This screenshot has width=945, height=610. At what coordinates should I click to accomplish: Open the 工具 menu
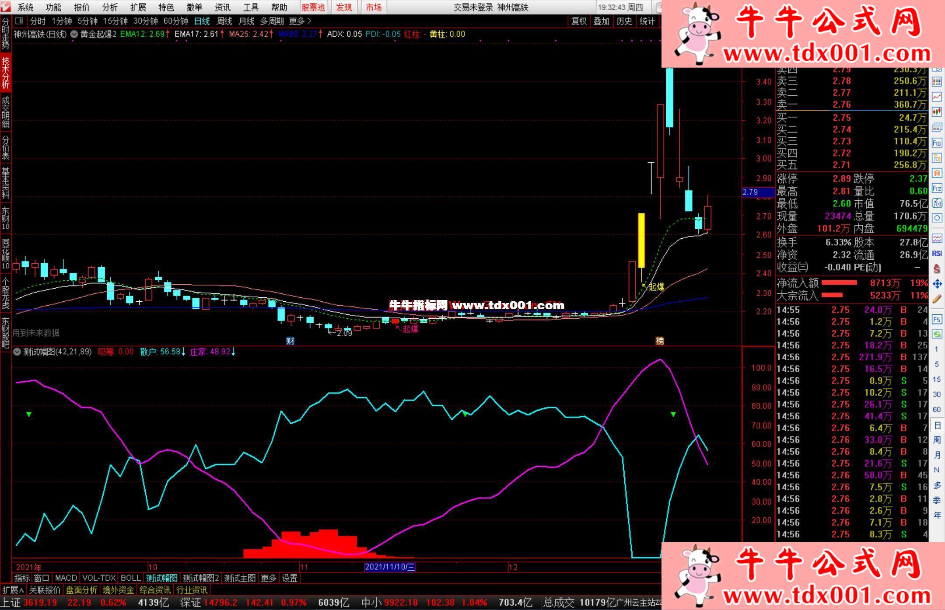[x=251, y=7]
